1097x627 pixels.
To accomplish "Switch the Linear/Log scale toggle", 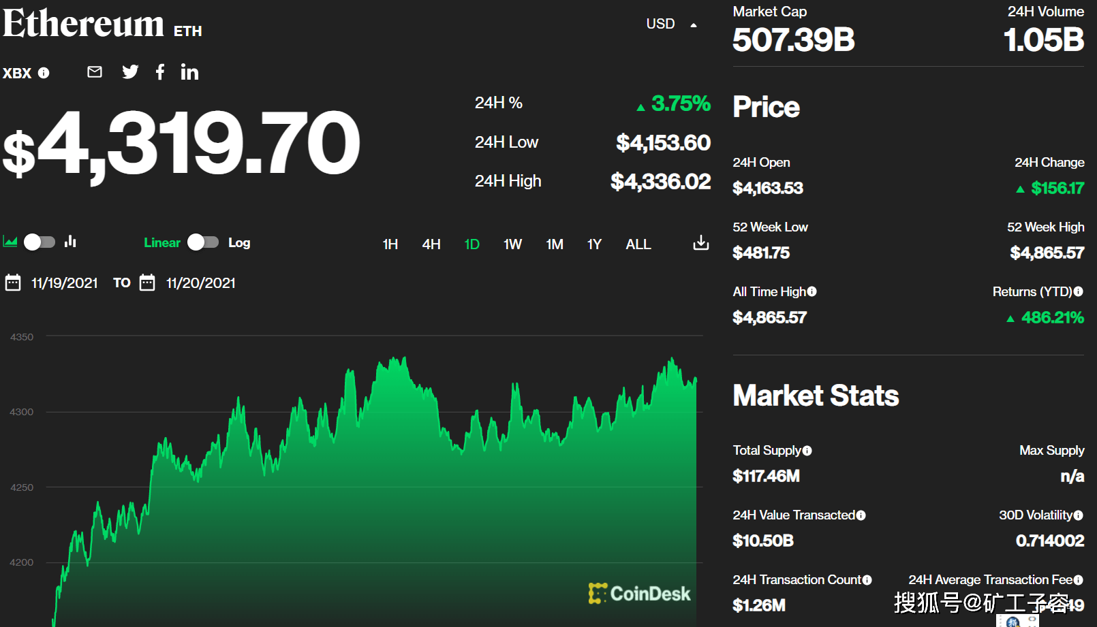I will click(203, 242).
